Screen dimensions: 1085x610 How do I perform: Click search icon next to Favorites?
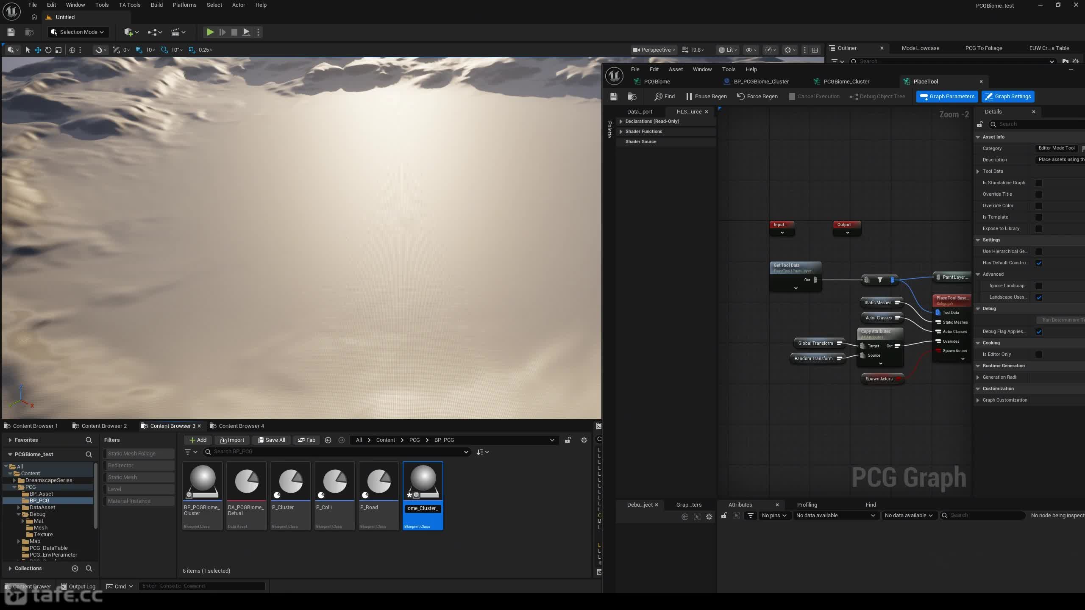[x=89, y=440]
